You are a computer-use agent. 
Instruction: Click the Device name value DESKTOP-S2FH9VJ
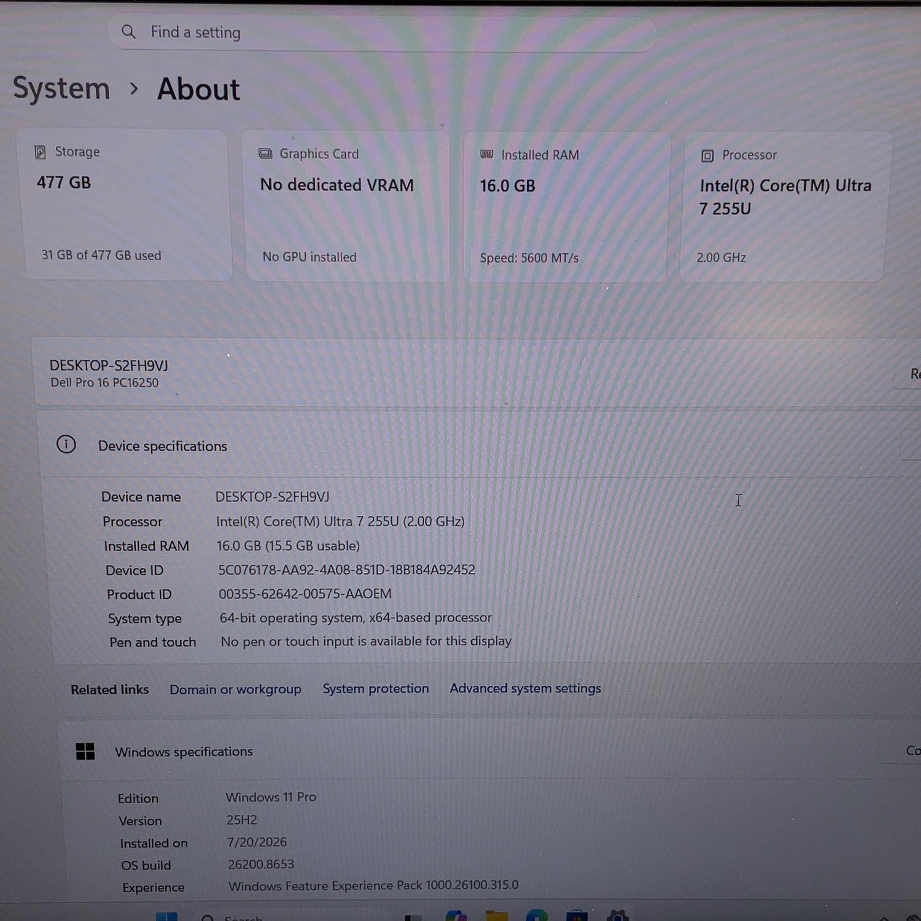coord(272,497)
